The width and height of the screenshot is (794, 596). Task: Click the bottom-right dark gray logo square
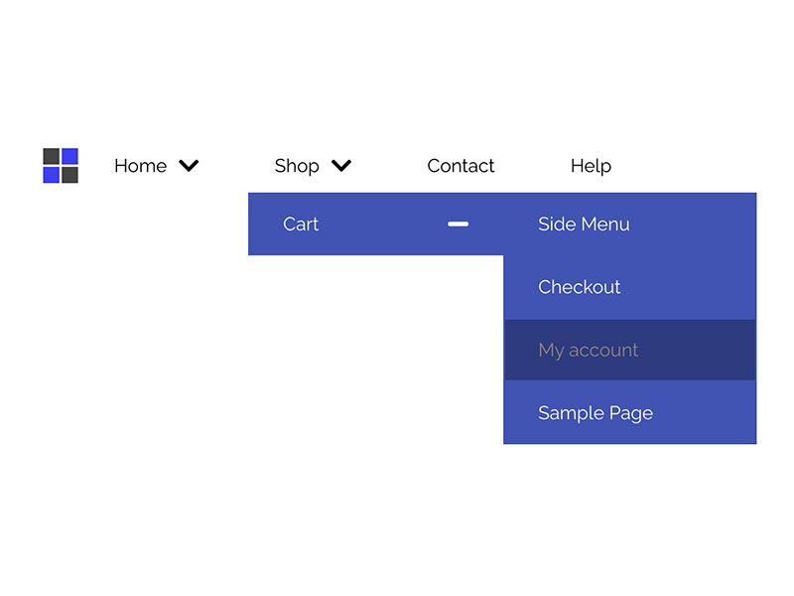pos(69,175)
